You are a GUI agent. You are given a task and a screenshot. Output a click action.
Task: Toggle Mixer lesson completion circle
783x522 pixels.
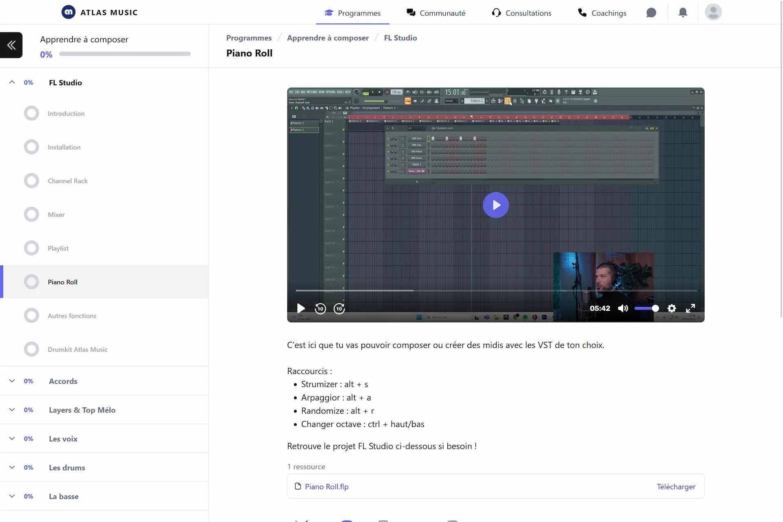31,215
